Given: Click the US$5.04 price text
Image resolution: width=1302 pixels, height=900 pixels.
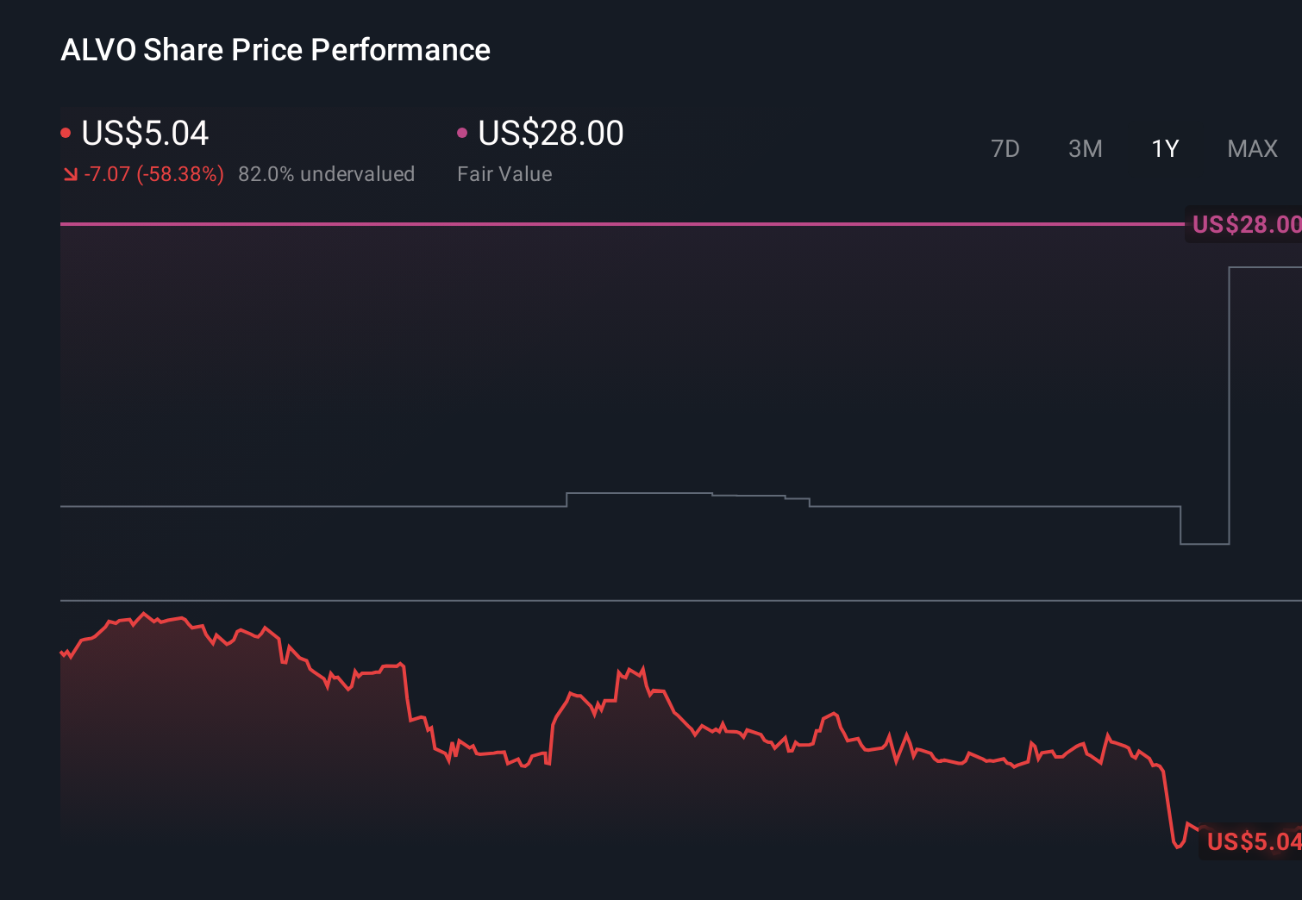Looking at the screenshot, I should pos(145,134).
